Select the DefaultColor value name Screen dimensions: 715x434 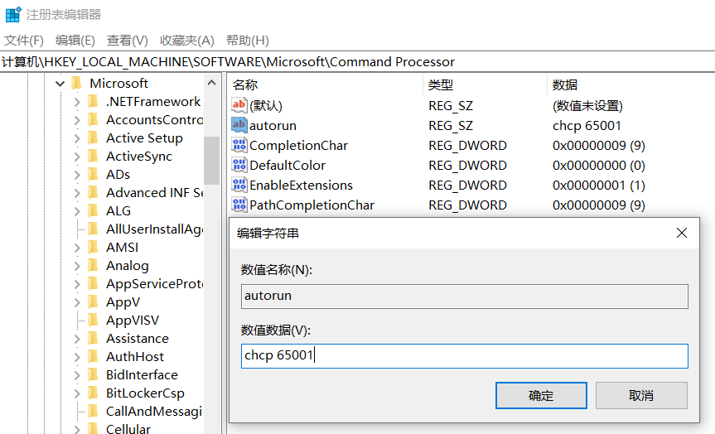coord(287,165)
